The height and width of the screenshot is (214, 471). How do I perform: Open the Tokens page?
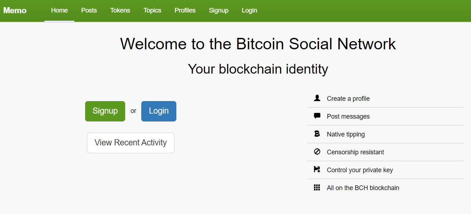[x=120, y=10]
